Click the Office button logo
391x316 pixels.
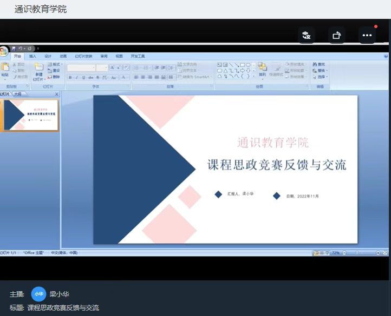click(x=3, y=52)
